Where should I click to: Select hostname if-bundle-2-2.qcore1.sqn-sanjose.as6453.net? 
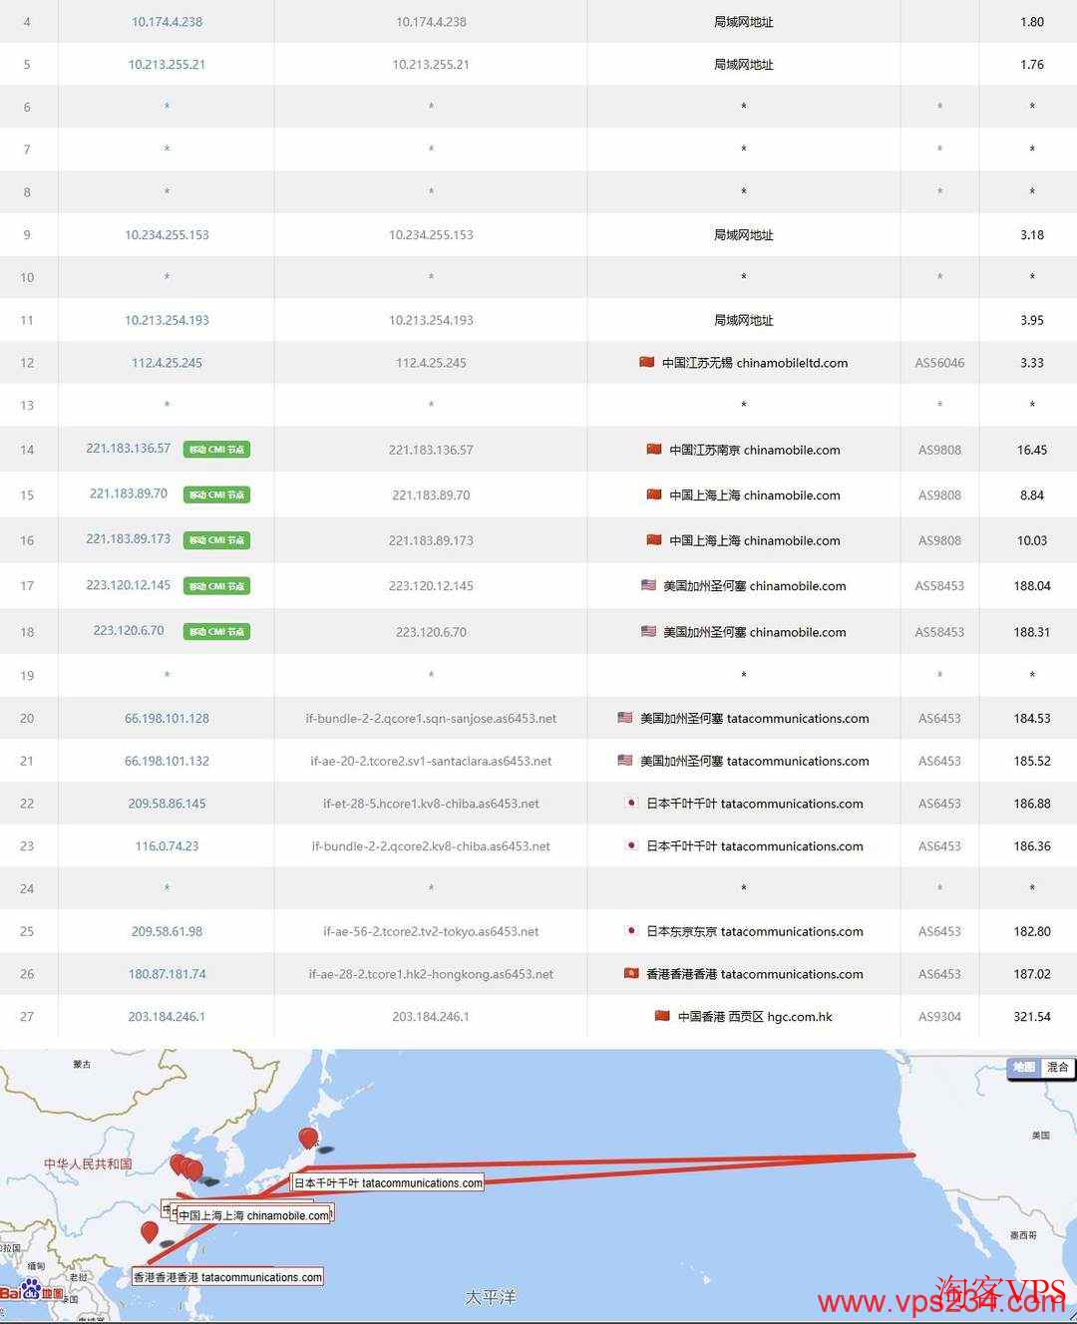[431, 718]
